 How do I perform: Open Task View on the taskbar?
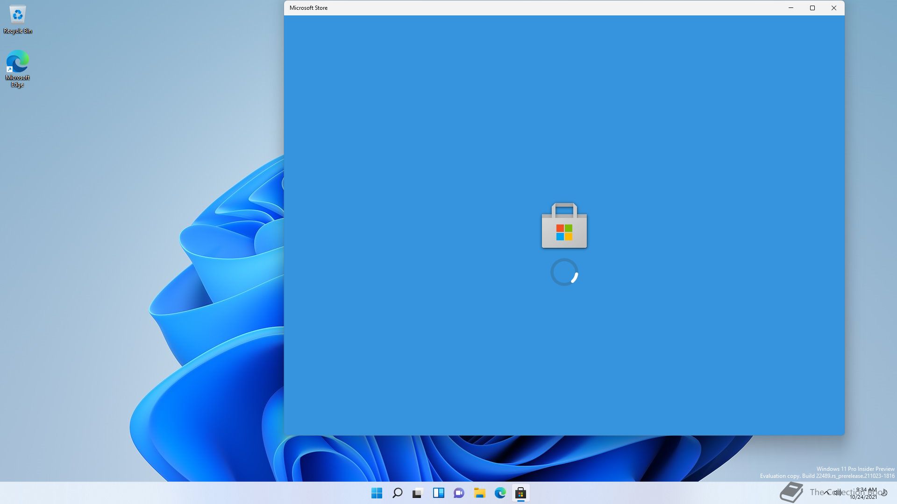point(418,493)
